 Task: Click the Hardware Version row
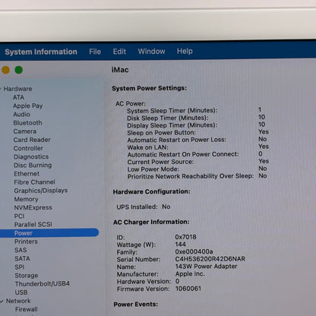pos(148,281)
